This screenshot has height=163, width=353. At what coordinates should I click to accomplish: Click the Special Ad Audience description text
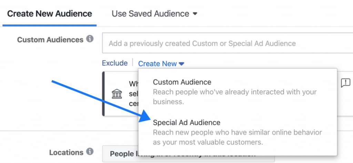(x=238, y=137)
